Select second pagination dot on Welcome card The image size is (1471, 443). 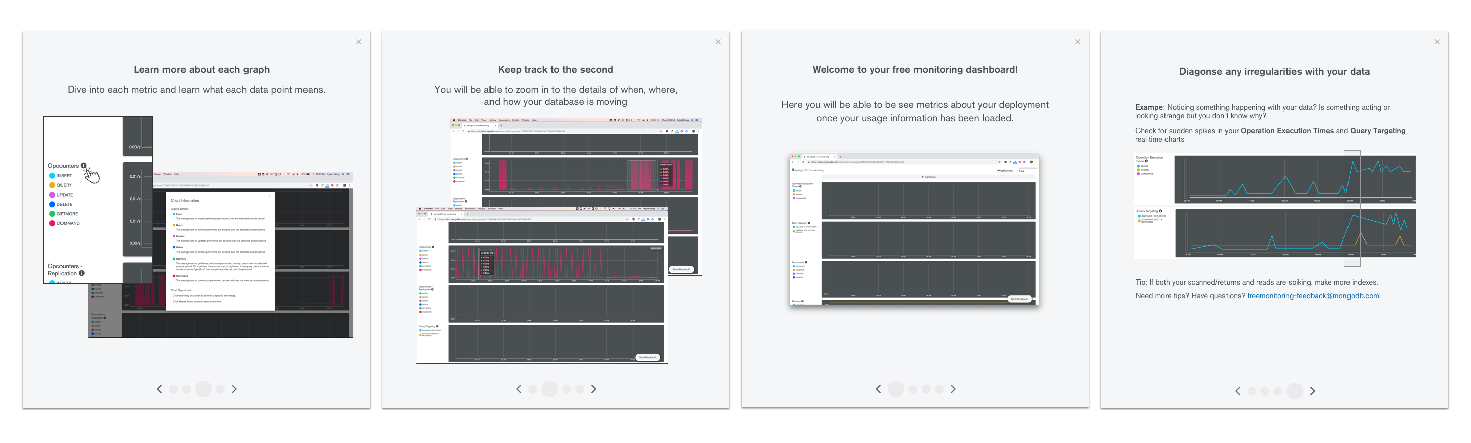[912, 389]
